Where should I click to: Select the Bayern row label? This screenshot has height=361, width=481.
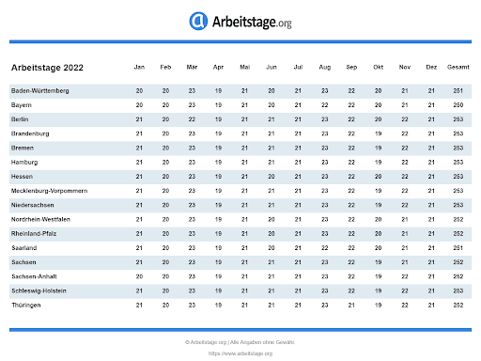[x=22, y=105]
